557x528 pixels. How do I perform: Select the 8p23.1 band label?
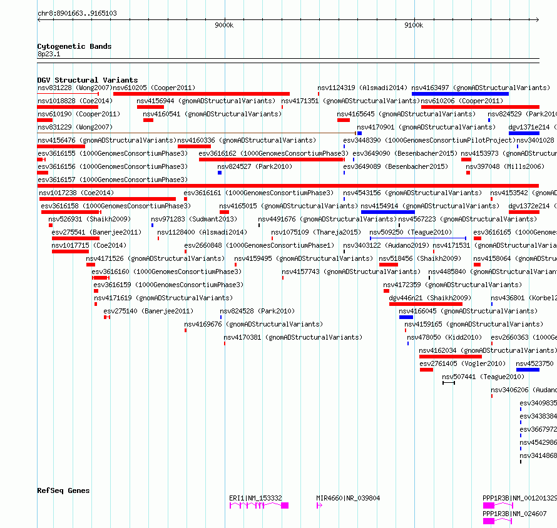(x=49, y=54)
